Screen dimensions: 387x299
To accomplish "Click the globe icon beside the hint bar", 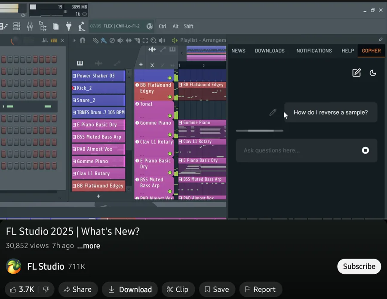I will [150, 26].
